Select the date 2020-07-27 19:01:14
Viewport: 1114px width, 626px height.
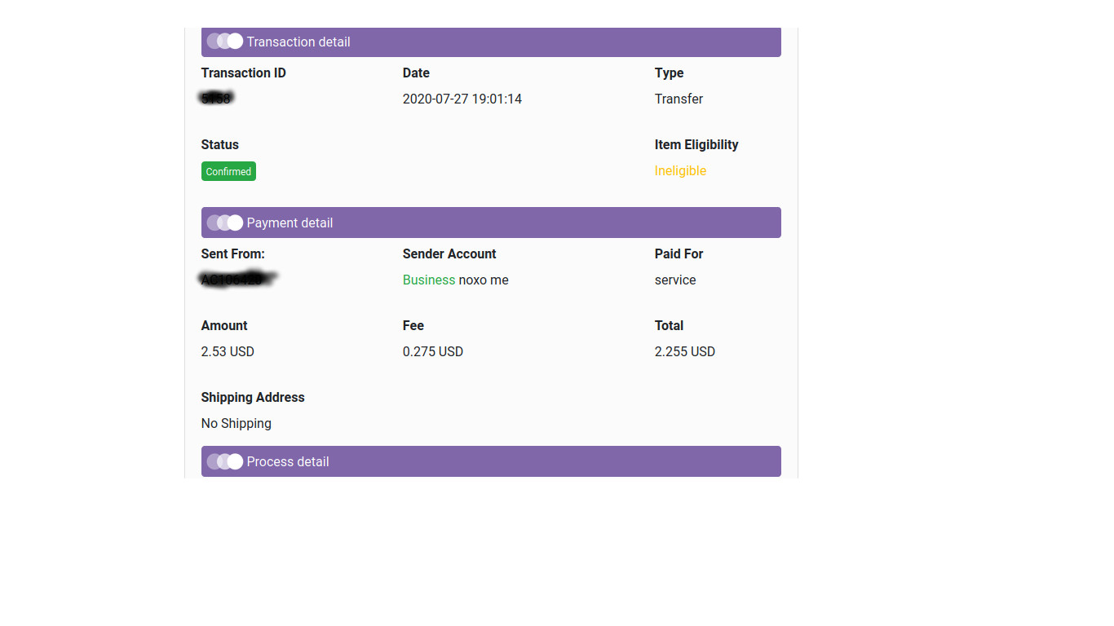point(462,99)
